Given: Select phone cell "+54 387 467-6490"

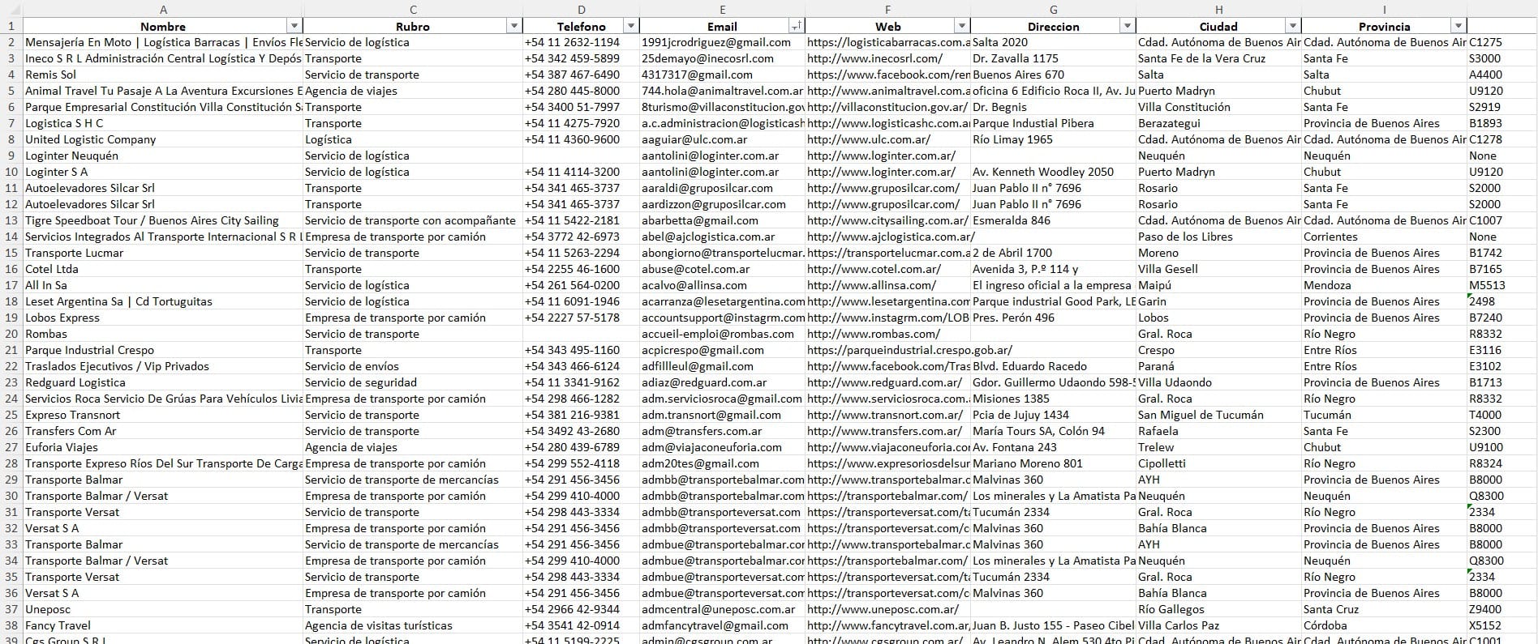Looking at the screenshot, I should (581, 75).
